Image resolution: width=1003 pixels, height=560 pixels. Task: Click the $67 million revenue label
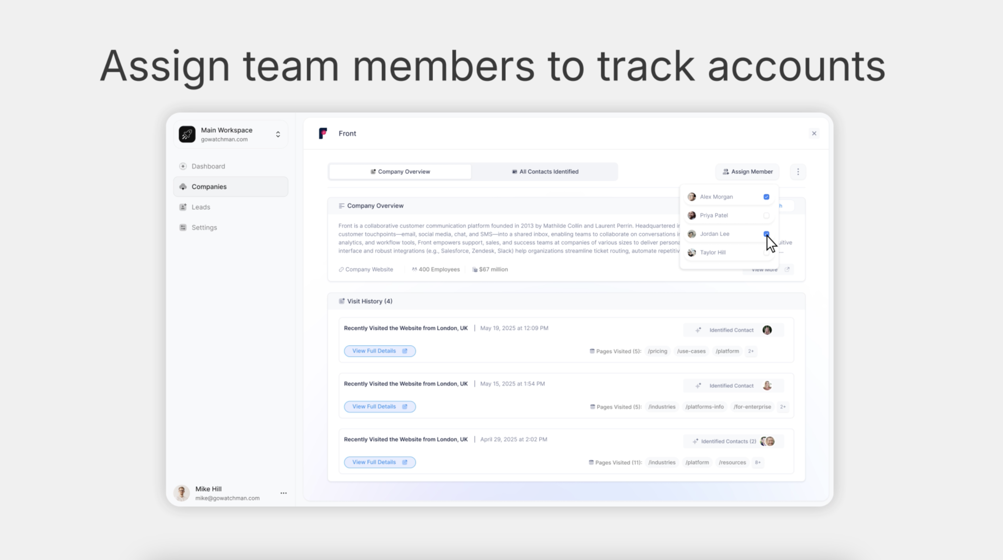490,269
